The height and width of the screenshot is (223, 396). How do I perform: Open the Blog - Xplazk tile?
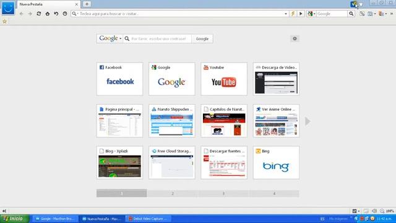119,162
